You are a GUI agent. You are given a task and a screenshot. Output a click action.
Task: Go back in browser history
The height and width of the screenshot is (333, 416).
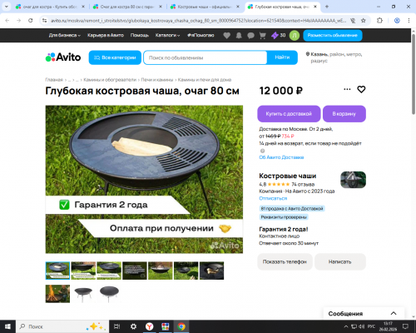pos(7,20)
